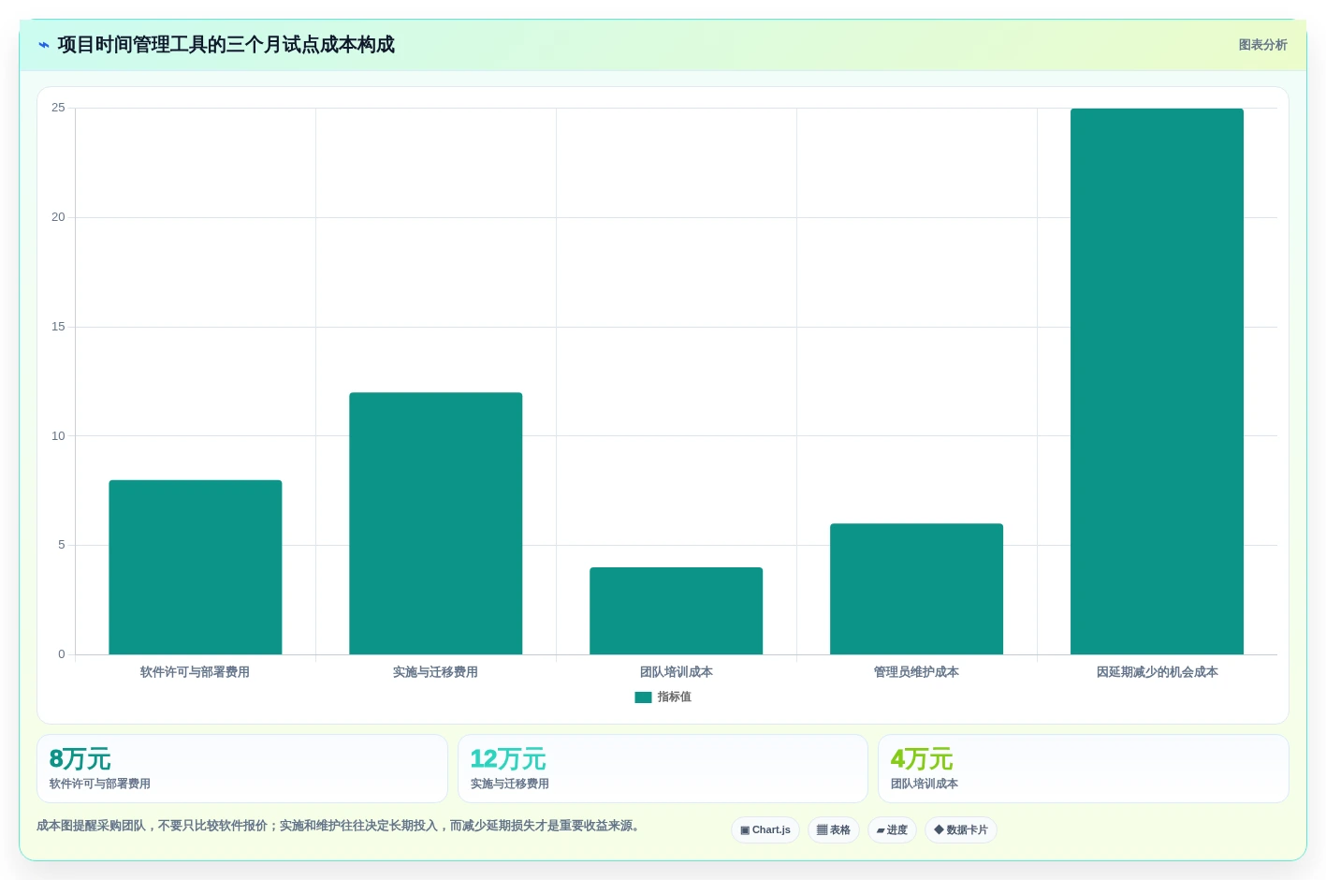Screen dimensions: 1326x880
Task: Select the 管理员维护成本 bar
Action: point(917,589)
